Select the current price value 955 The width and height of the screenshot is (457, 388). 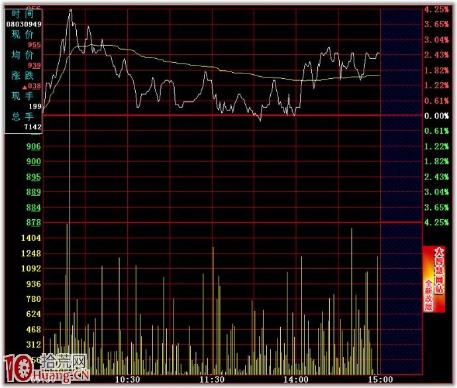point(34,45)
